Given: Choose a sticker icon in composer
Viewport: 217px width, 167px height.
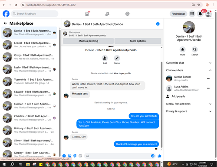Looking at the screenshot, I should [x=75, y=156].
